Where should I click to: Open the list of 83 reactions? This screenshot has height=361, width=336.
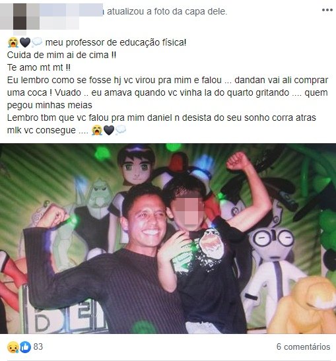tap(38, 346)
